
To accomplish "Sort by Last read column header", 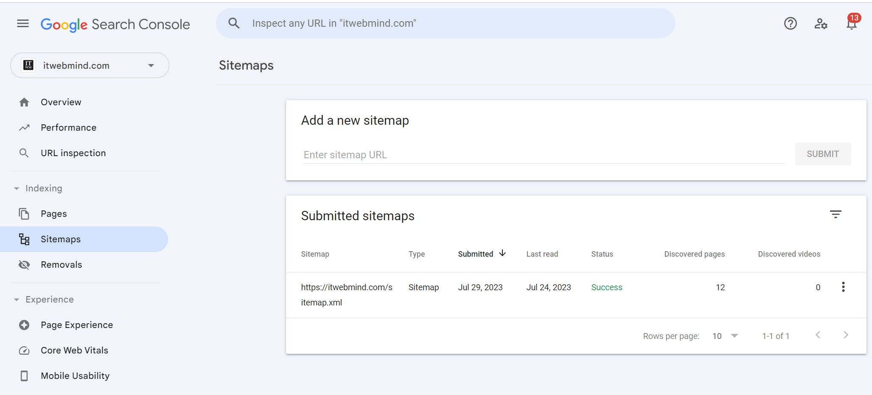I will click(x=542, y=254).
